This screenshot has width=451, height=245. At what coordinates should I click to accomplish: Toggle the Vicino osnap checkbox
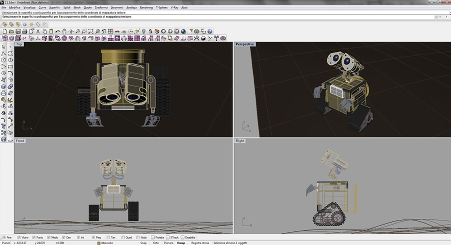point(19,238)
